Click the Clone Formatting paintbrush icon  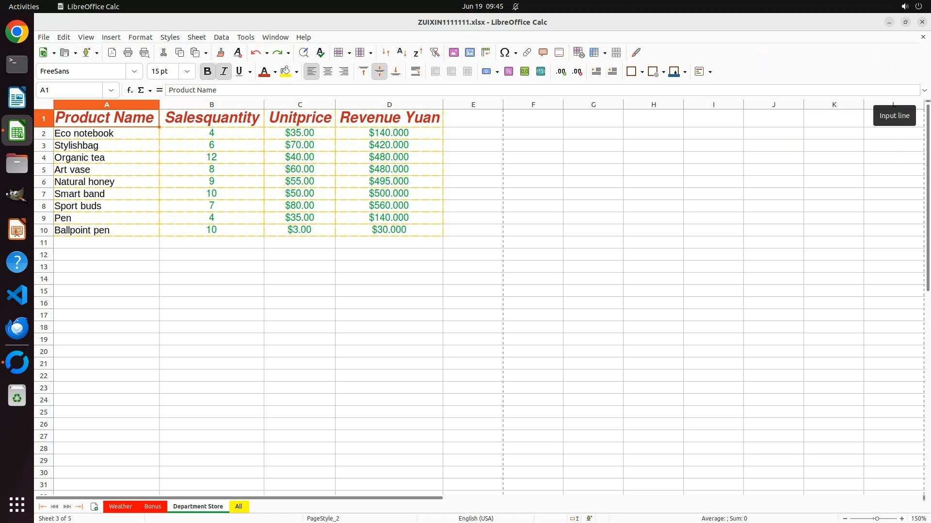(221, 53)
